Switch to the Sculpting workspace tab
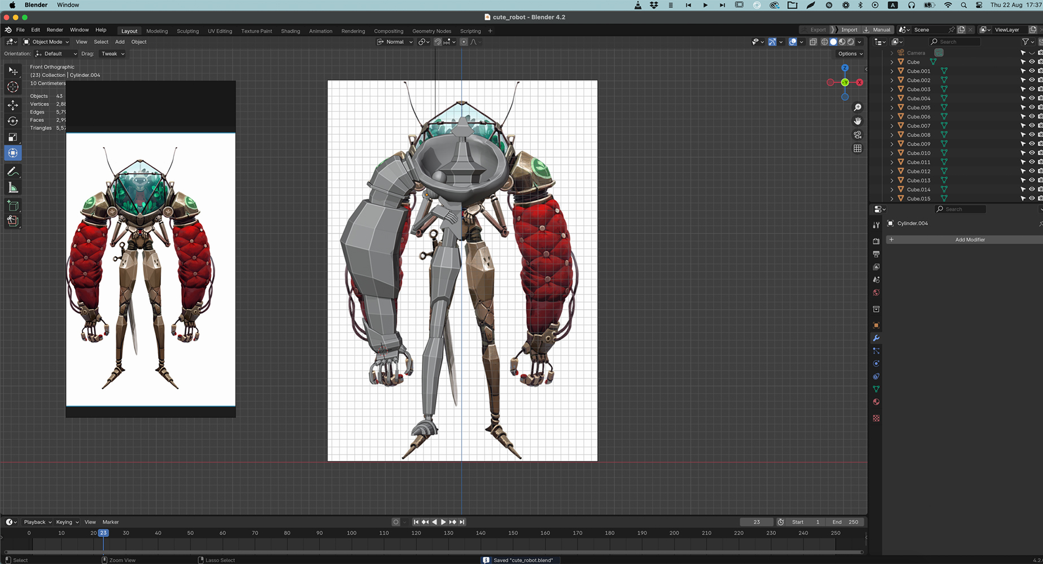 187,31
